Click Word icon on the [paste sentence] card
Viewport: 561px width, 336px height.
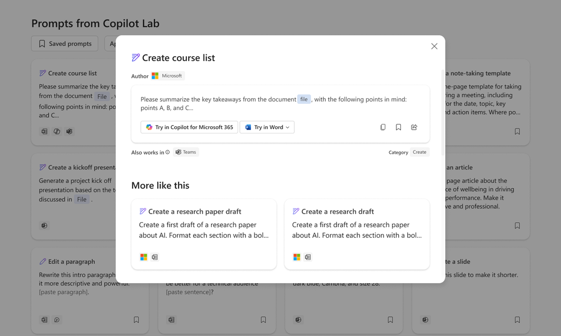tap(171, 320)
